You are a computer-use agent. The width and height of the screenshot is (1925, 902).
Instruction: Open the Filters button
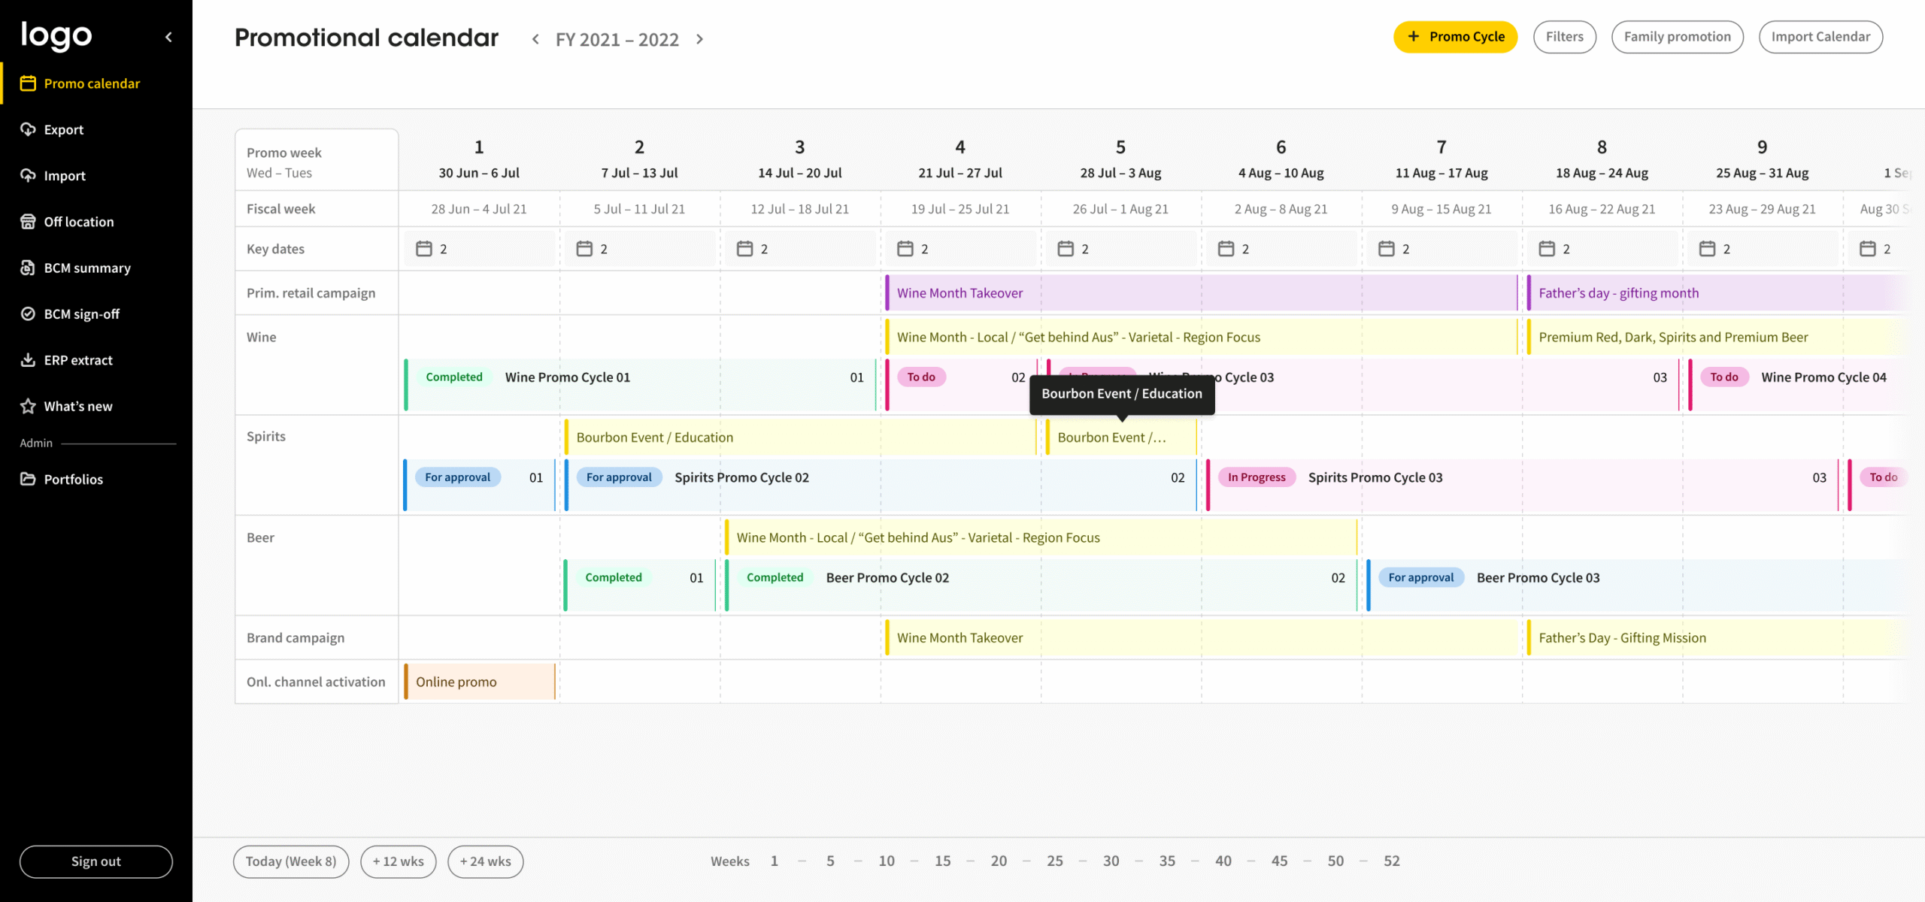click(x=1564, y=37)
